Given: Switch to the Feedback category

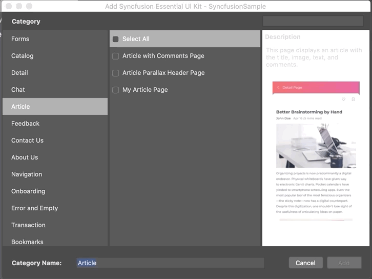Looking at the screenshot, I should click(x=26, y=124).
